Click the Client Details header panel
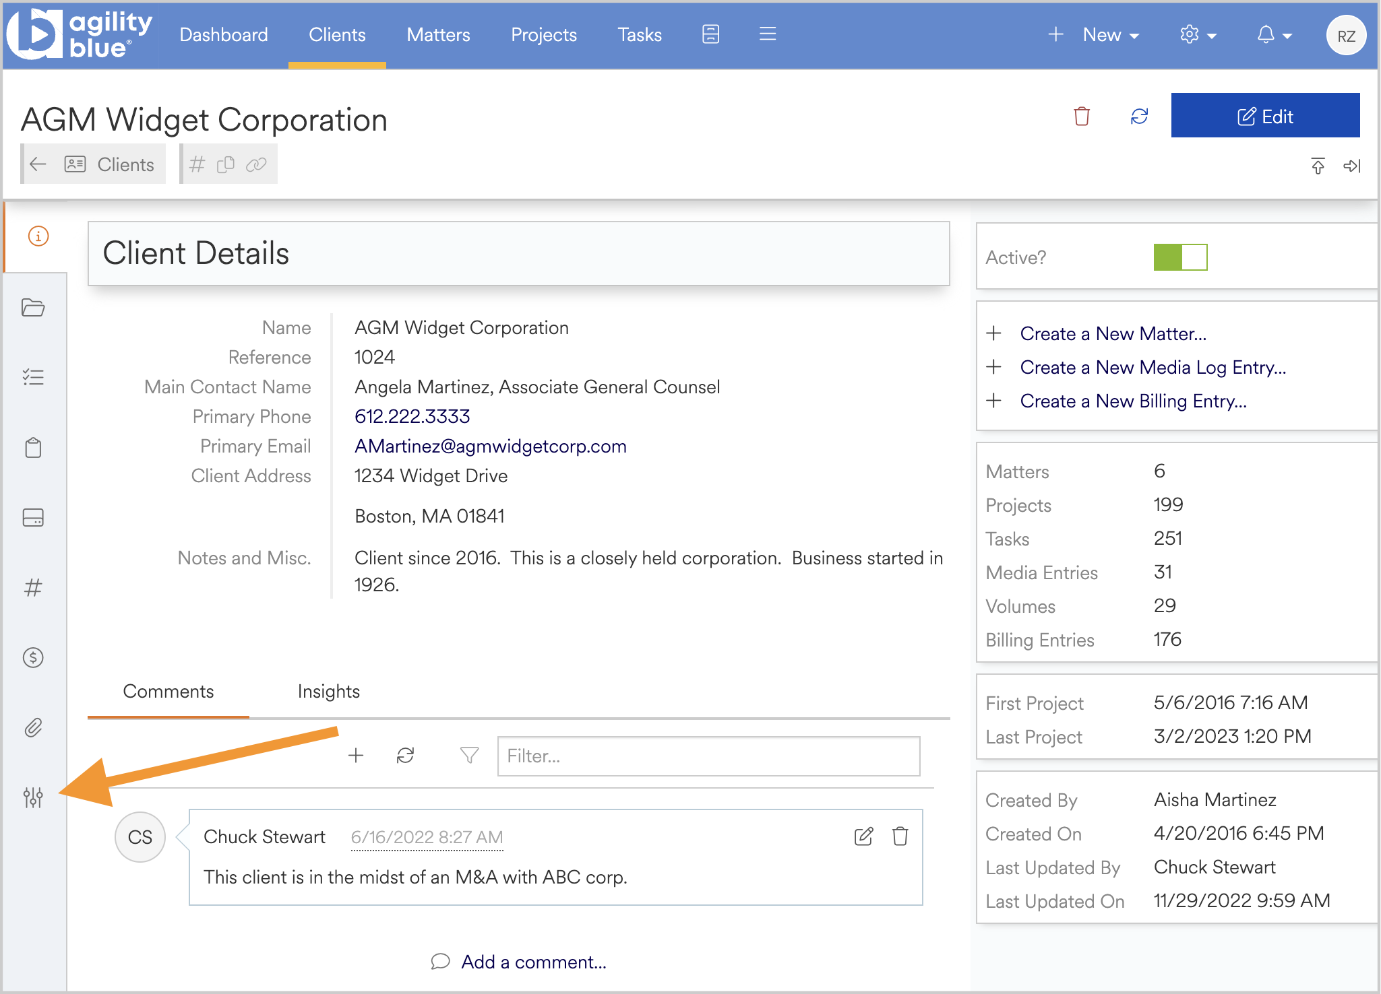Image resolution: width=1381 pixels, height=994 pixels. click(519, 254)
